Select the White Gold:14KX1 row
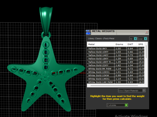This screenshot has height=117, width=157. [x=116, y=79]
